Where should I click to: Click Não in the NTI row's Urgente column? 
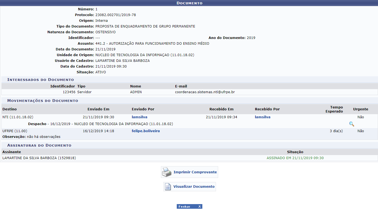click(361, 117)
